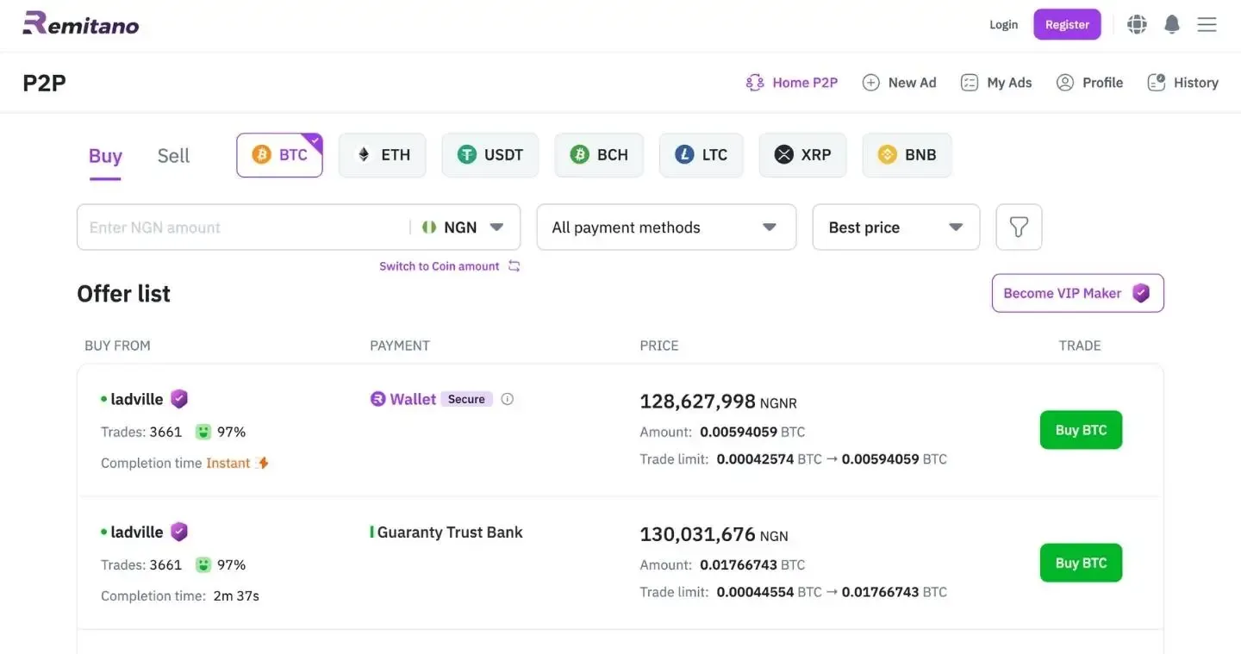Click the Remitano logo

[81, 24]
